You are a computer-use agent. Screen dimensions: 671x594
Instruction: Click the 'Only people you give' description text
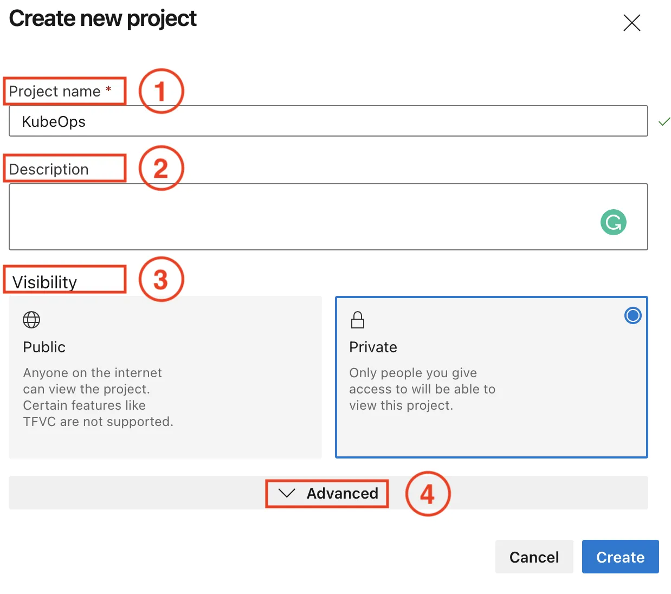click(422, 389)
